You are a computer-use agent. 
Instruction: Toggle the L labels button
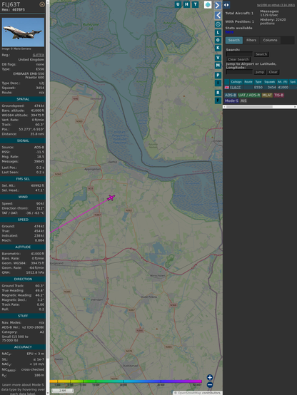click(218, 33)
